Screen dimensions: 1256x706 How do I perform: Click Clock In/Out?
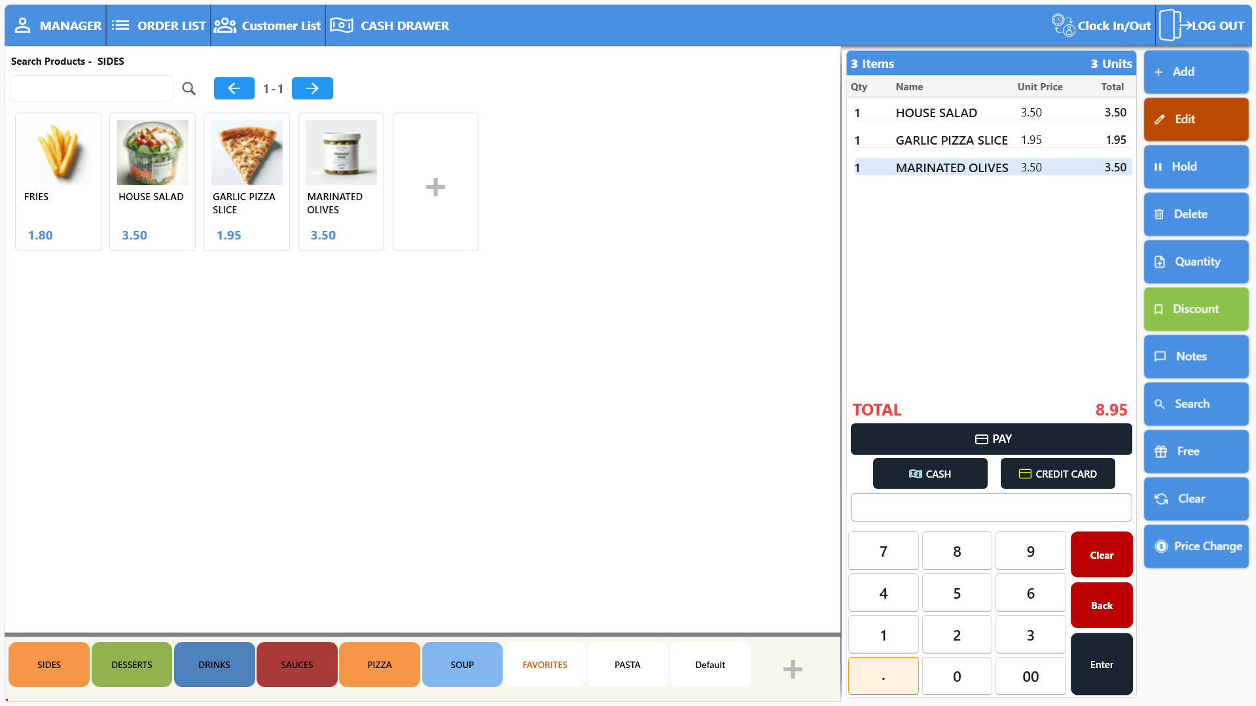click(1102, 26)
